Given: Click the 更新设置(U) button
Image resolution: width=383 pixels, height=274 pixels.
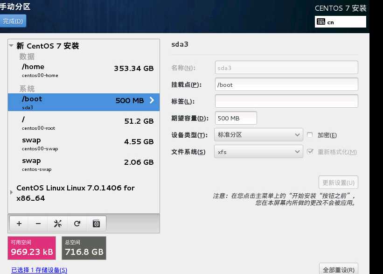Looking at the screenshot, I should (338, 183).
